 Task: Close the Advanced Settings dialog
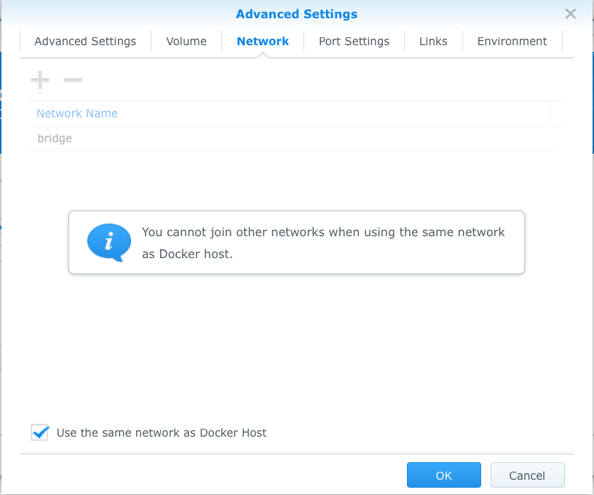570,14
